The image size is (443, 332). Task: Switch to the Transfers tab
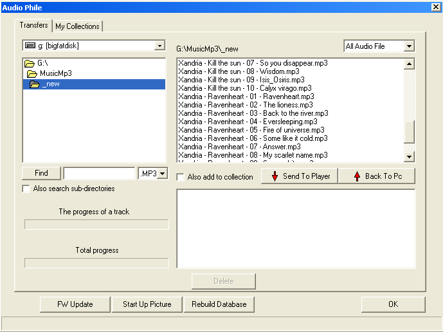click(x=33, y=25)
